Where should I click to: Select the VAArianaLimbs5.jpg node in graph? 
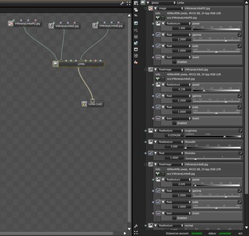[64, 26]
